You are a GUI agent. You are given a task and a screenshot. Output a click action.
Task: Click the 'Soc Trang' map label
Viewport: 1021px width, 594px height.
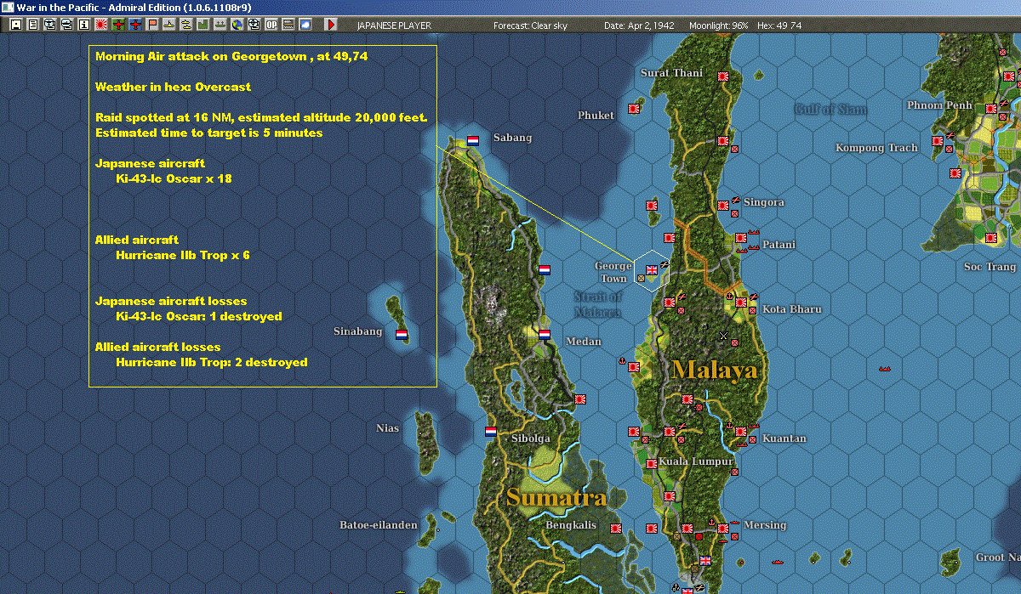click(x=990, y=267)
